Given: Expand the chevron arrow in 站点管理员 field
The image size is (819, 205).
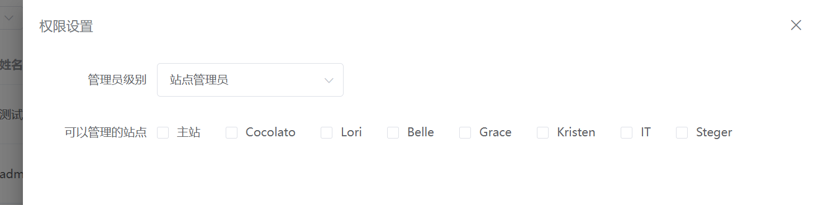Looking at the screenshot, I should (x=329, y=80).
